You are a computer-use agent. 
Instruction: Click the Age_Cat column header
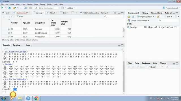pos(28,23)
